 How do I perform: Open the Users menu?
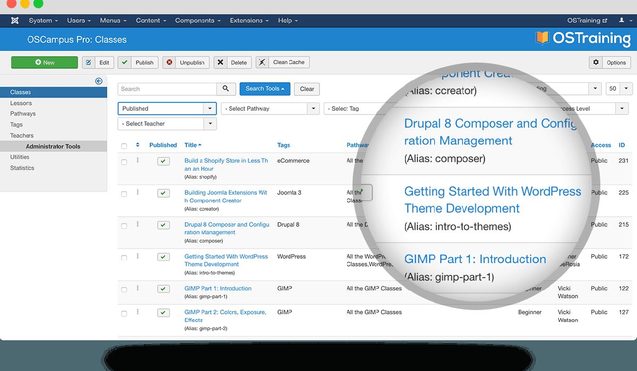(79, 21)
